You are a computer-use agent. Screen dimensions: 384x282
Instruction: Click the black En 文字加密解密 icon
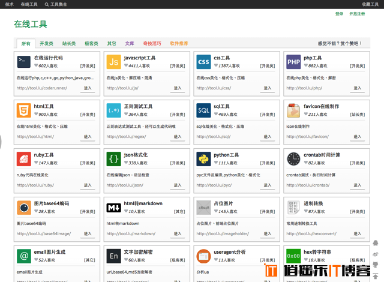113,256
